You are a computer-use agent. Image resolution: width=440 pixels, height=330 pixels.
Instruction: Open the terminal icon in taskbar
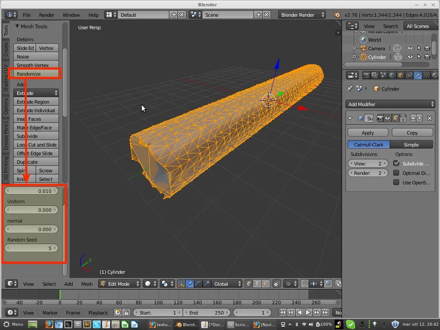pyautogui.click(x=68, y=324)
